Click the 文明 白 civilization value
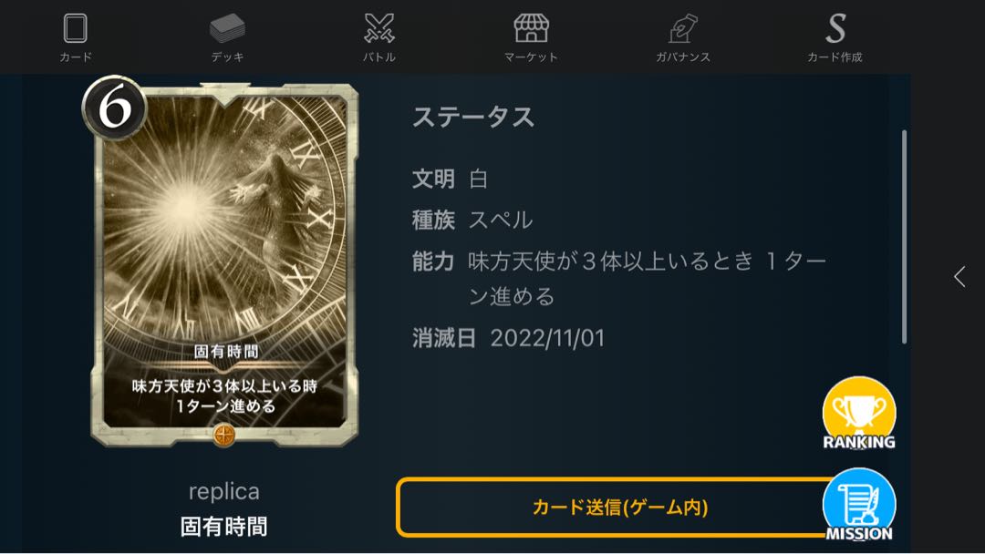This screenshot has height=554, width=985. (x=478, y=180)
